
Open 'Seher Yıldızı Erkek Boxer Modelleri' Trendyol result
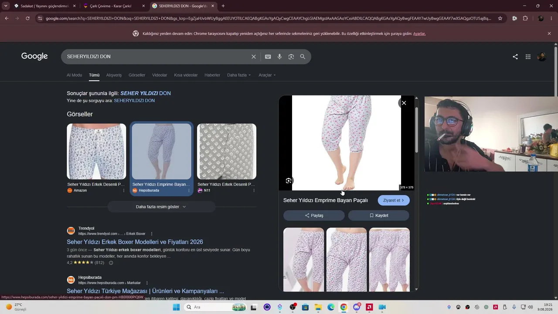point(135,242)
